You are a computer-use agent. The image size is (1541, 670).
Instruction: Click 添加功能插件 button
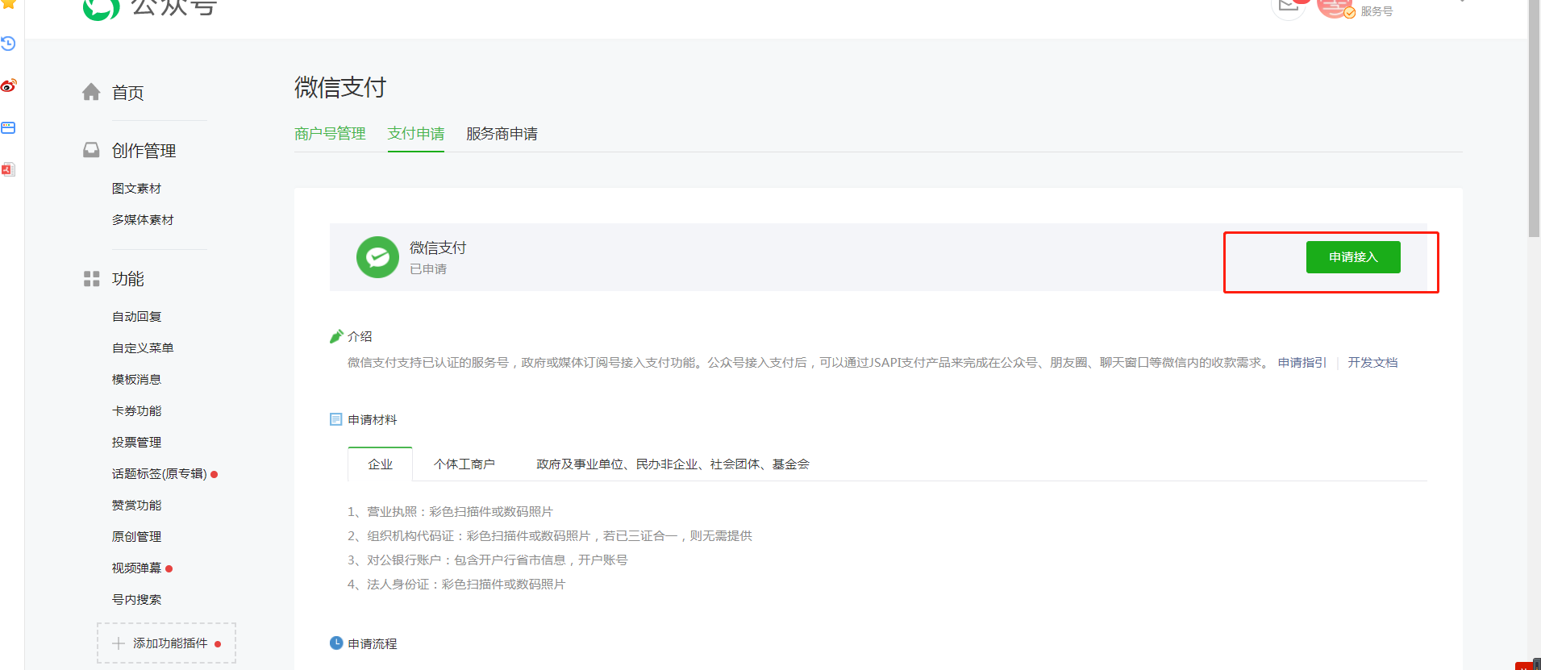(167, 643)
